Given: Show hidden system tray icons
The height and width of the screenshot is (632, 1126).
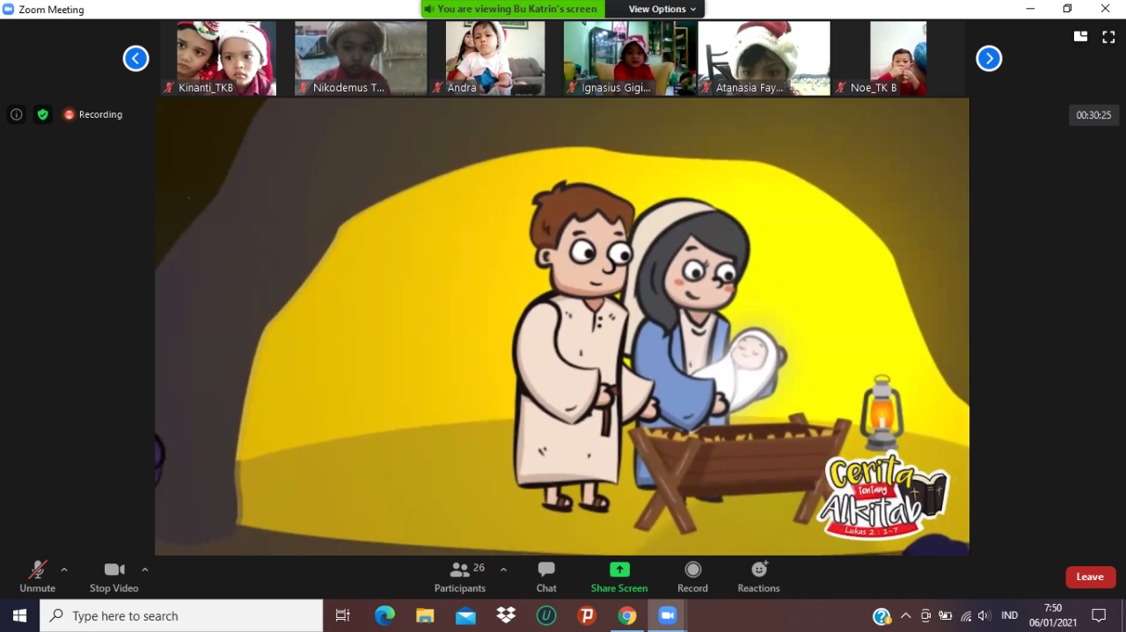Looking at the screenshot, I should 905,616.
